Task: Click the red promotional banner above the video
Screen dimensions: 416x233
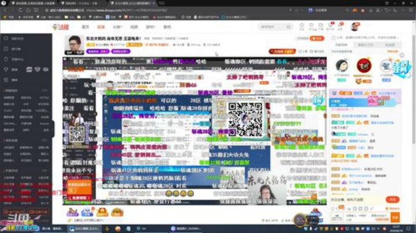Action: [282, 51]
